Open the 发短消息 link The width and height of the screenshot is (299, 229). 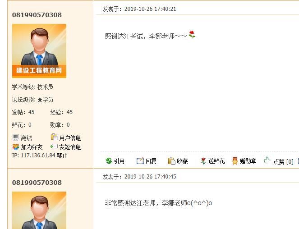[x=70, y=147]
